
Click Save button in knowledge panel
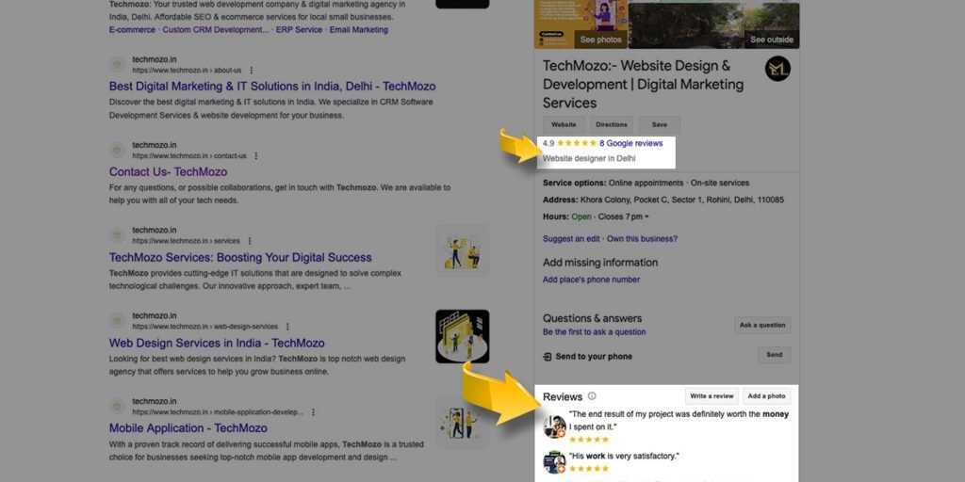[659, 125]
